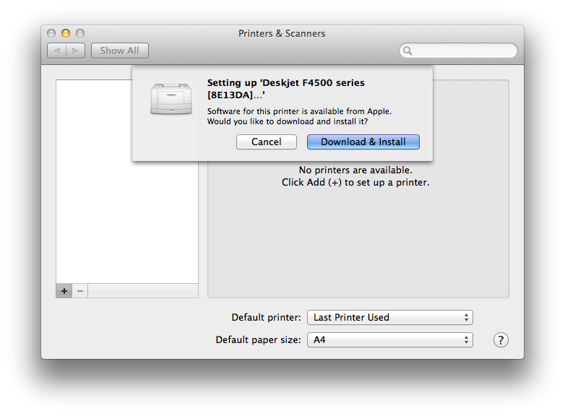The image size is (565, 416).
Task: Click the search magnifier icon
Action: coord(408,51)
